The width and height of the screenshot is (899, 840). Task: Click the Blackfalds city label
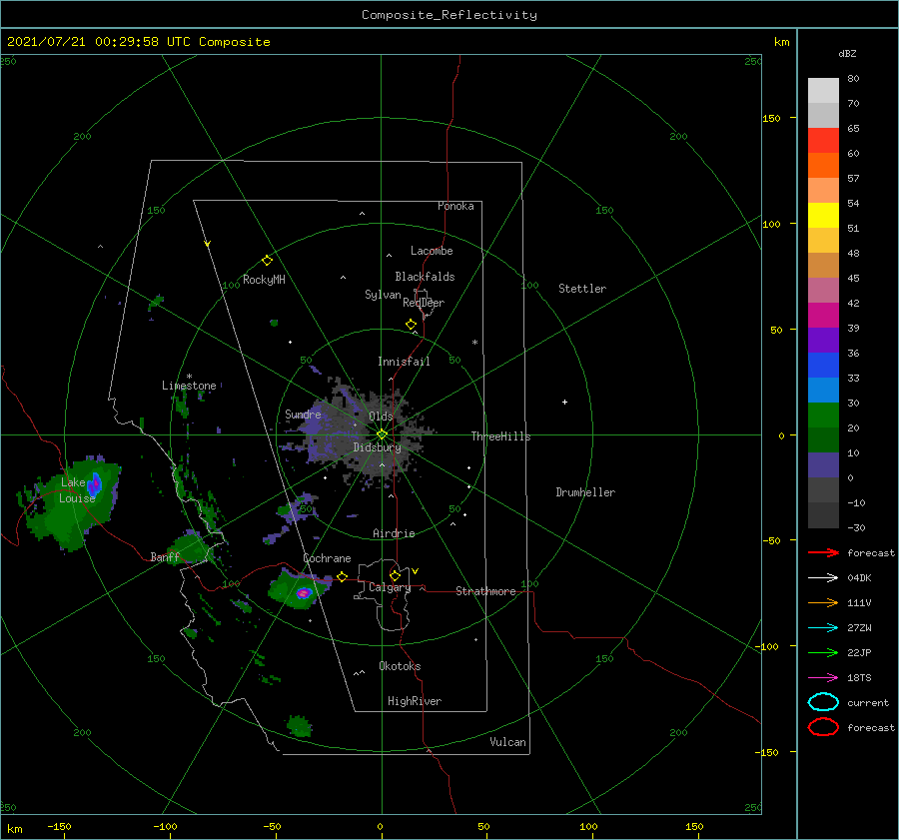(x=425, y=277)
